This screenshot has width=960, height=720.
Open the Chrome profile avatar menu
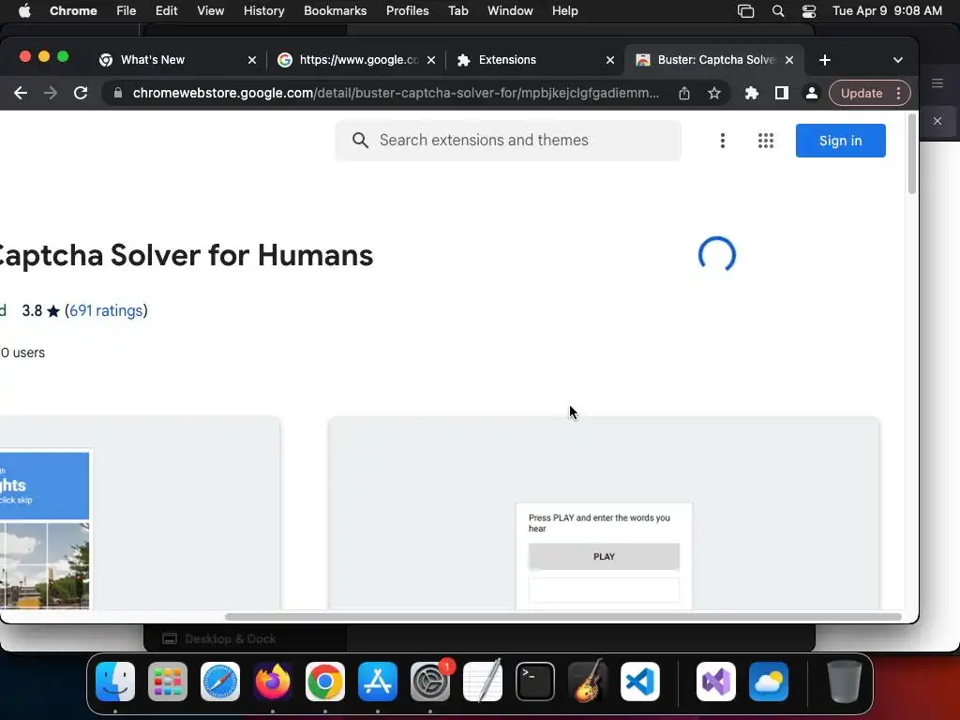[812, 93]
